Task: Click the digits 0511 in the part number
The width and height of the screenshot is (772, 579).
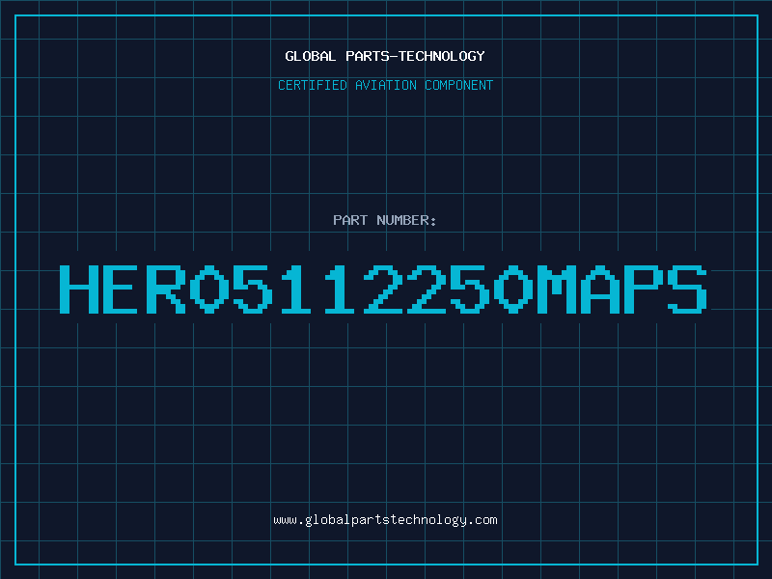Action: [273, 289]
